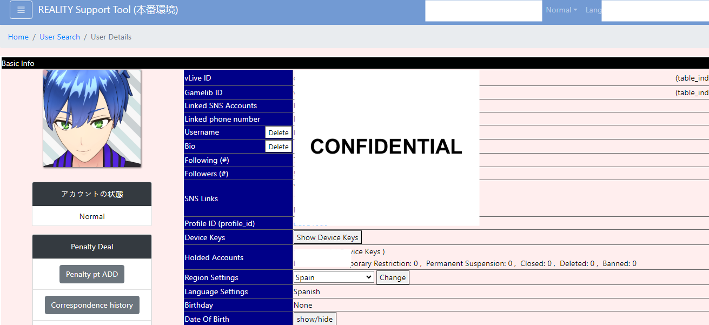Open Correspondence history
This screenshot has width=709, height=325.
[x=92, y=305]
